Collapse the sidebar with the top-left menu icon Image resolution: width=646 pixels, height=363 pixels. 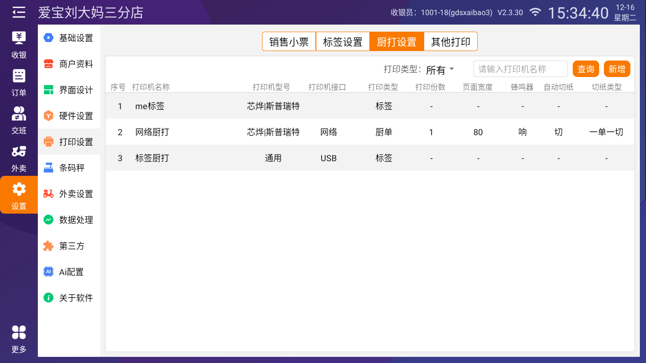[19, 12]
